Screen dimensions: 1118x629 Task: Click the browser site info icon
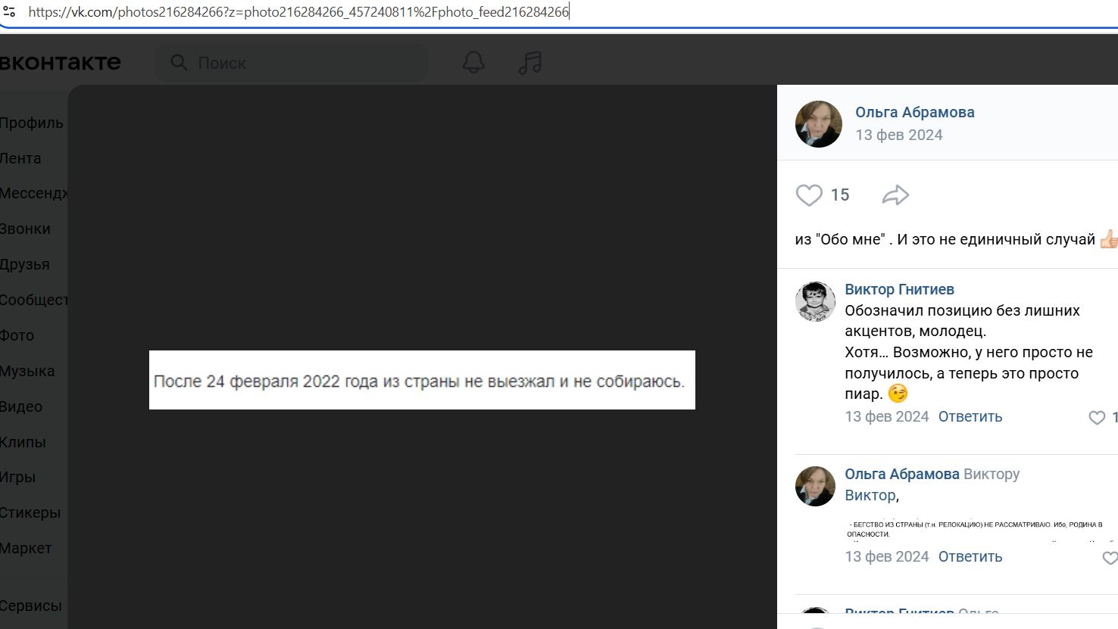[x=9, y=12]
